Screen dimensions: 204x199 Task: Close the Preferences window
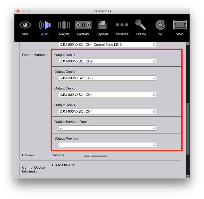18,11
